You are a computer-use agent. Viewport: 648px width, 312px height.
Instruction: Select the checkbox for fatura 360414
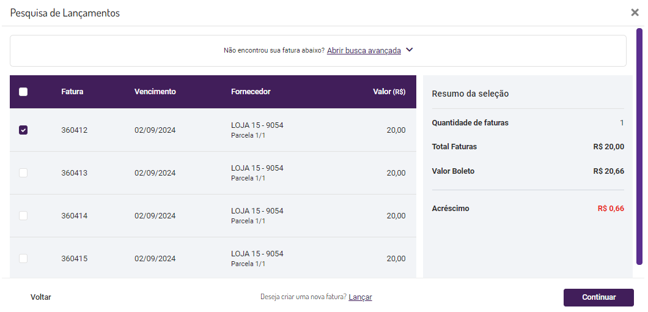(x=23, y=215)
